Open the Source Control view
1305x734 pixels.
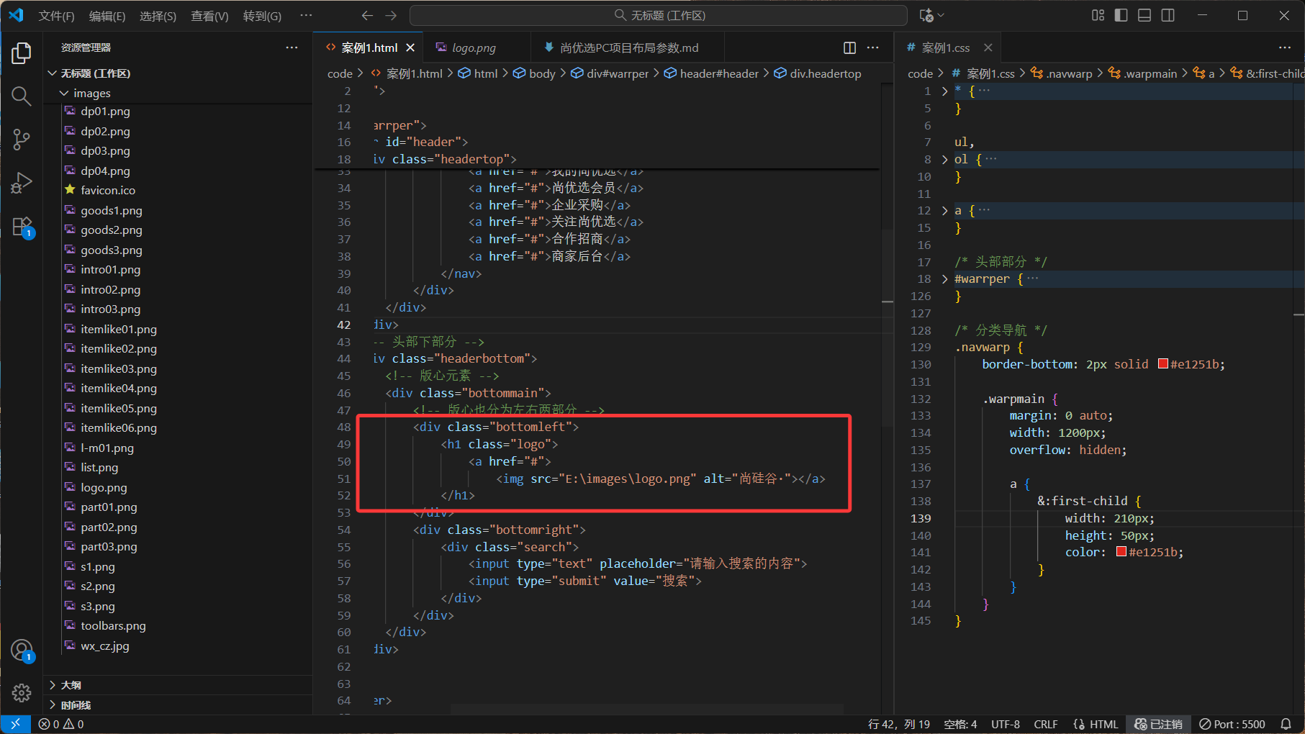pos(22,140)
